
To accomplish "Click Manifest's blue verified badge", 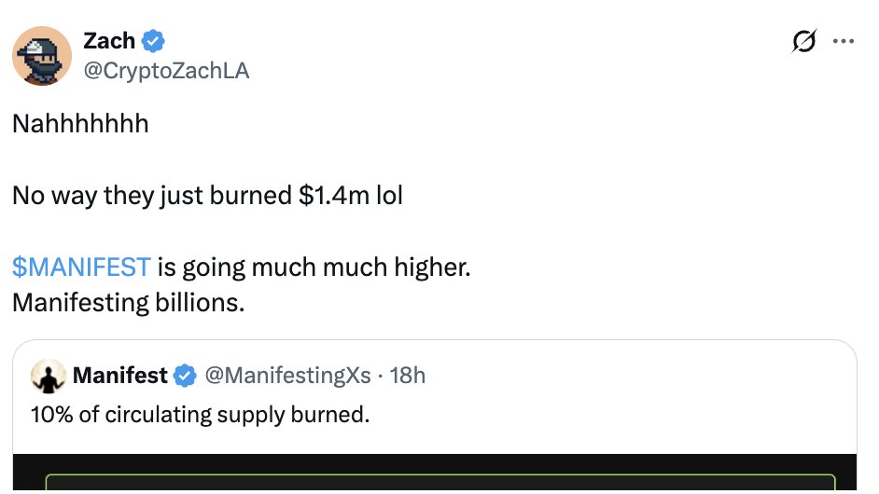I will [x=185, y=376].
